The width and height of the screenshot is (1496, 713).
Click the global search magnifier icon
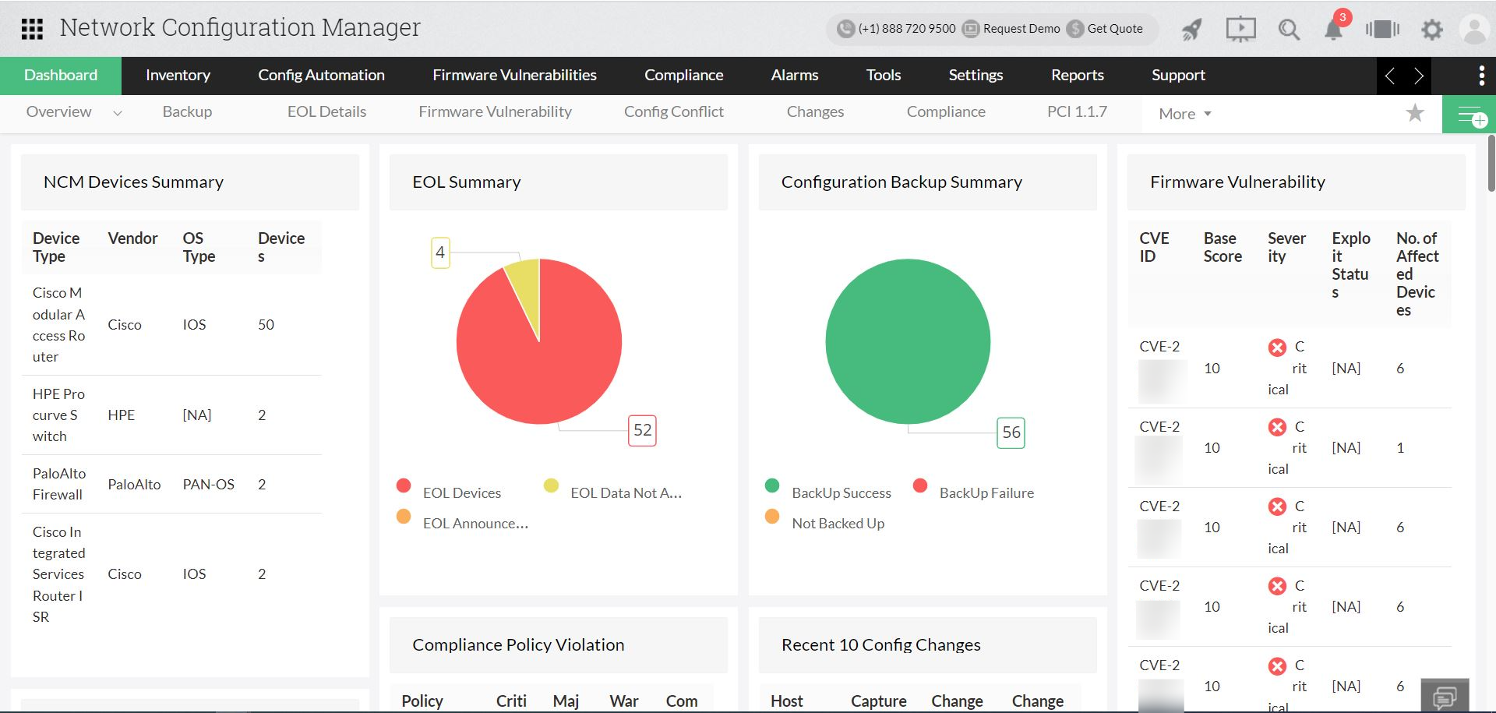coord(1288,30)
